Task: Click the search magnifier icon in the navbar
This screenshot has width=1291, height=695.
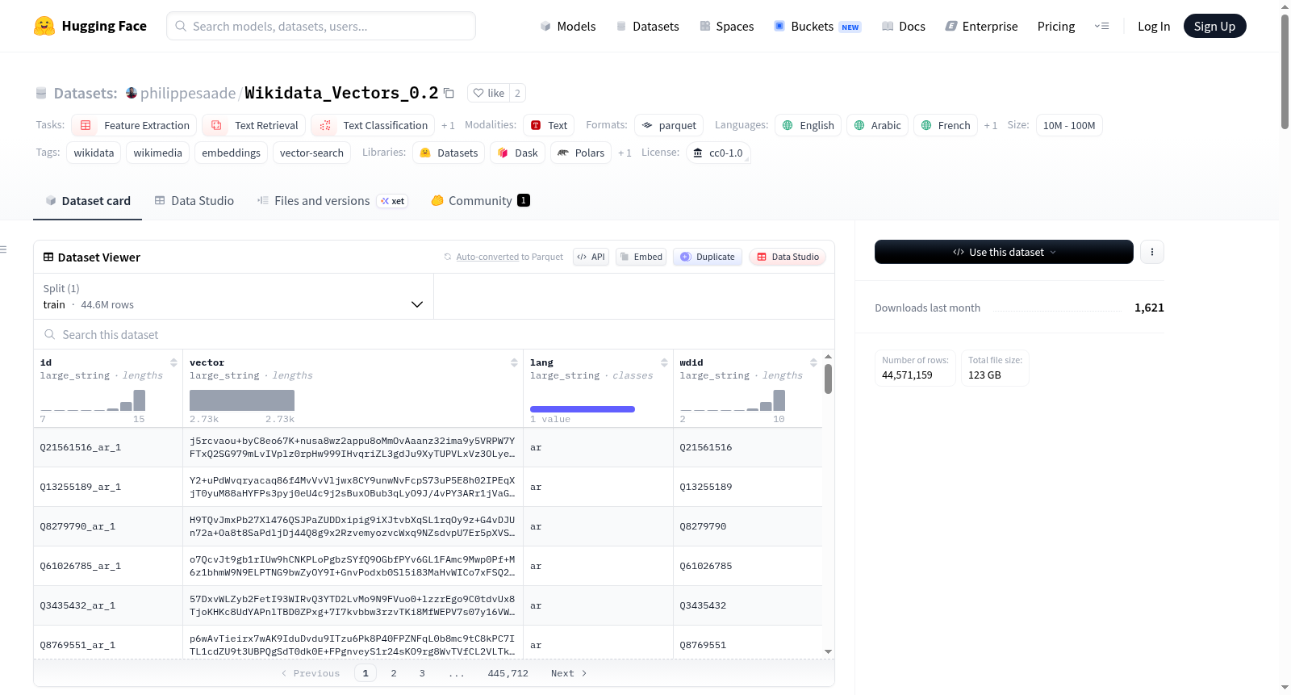Action: point(181,26)
